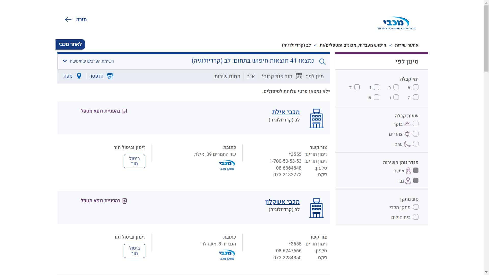Enable the בוקר hours checkbox
Screen dimensions: 489x275
[416, 124]
